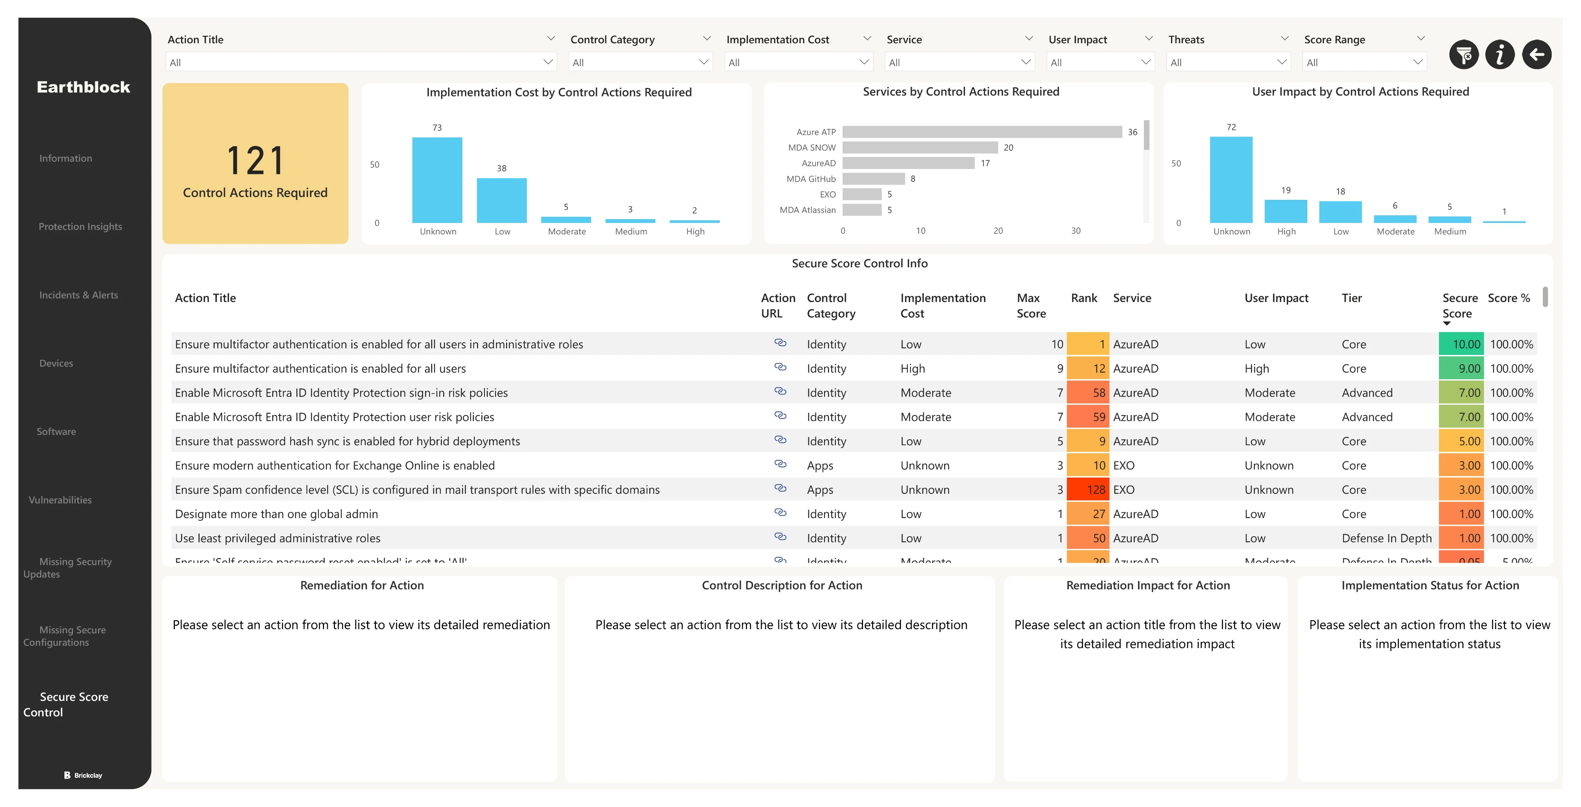Go to Missing Security Updates page
The height and width of the screenshot is (807, 1581).
(68, 568)
